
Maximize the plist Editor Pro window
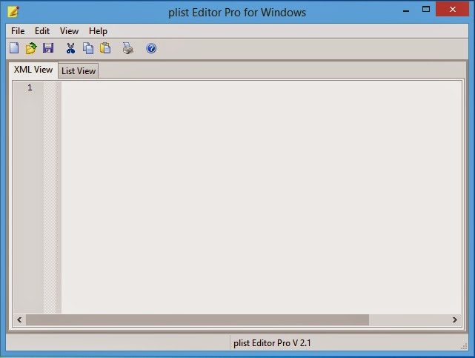[x=426, y=9]
